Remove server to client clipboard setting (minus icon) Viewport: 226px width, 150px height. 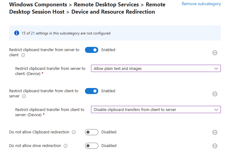pyautogui.click(x=215, y=53)
